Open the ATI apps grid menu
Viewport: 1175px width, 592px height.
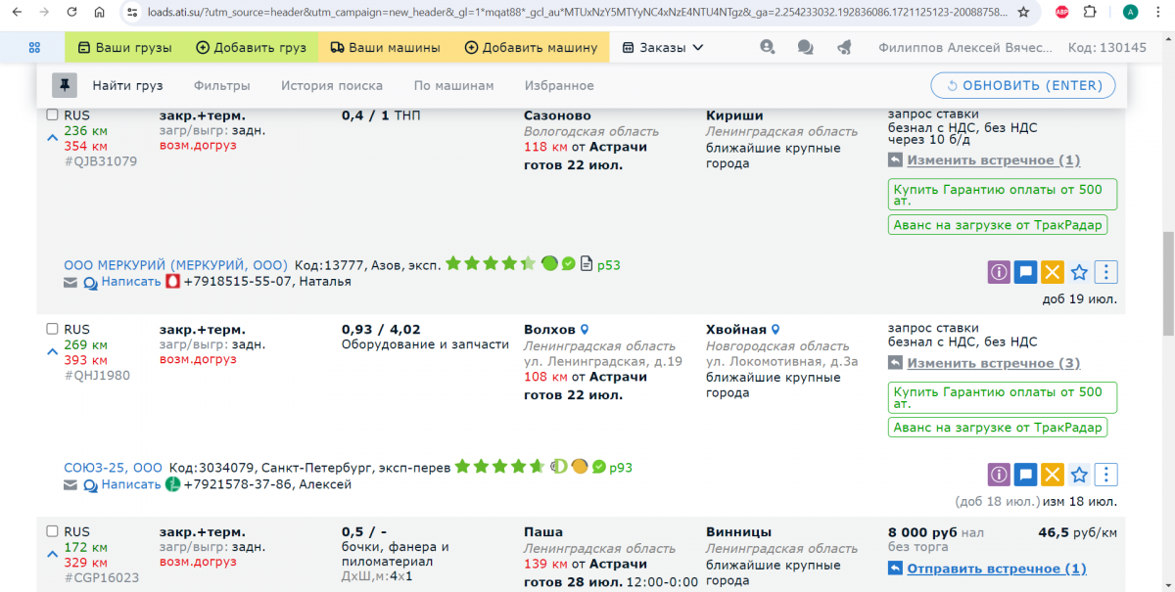coord(34,47)
